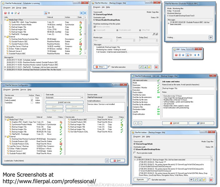Click the red quit icon in FPP mini toolbar
220x187 pixels.
[176, 55]
